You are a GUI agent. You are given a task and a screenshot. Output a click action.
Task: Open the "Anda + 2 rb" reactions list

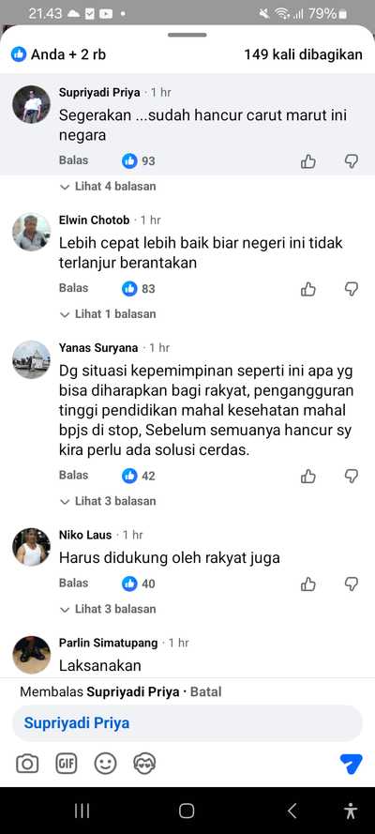58,54
